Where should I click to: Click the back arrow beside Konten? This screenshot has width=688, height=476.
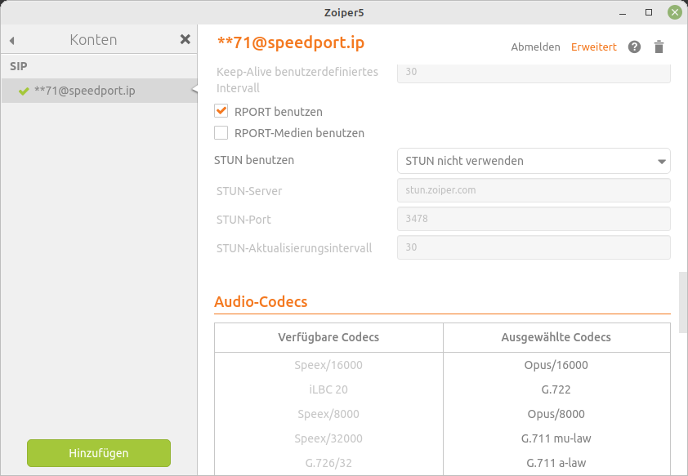11,41
